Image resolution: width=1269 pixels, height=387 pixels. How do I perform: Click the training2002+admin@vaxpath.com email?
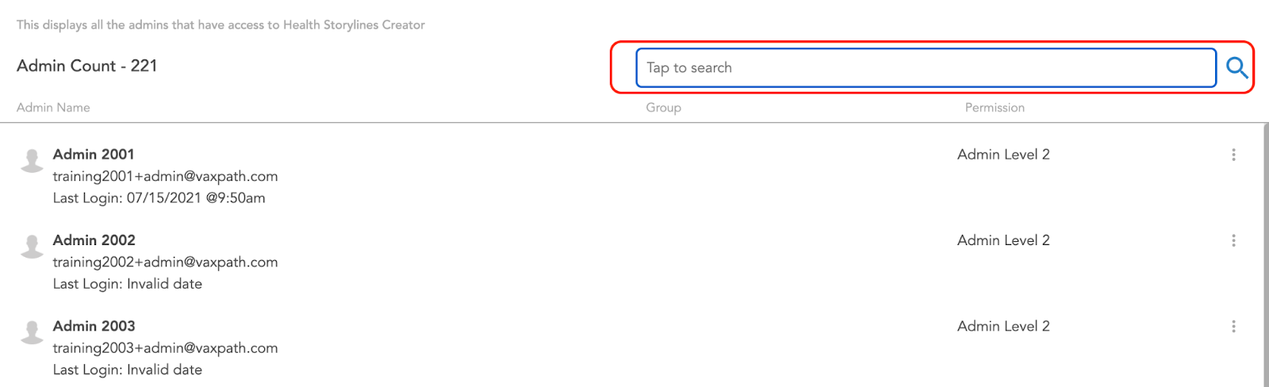165,262
